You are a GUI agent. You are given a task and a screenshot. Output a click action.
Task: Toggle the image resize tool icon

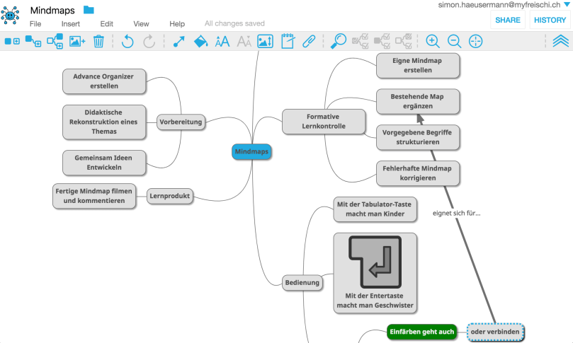265,42
